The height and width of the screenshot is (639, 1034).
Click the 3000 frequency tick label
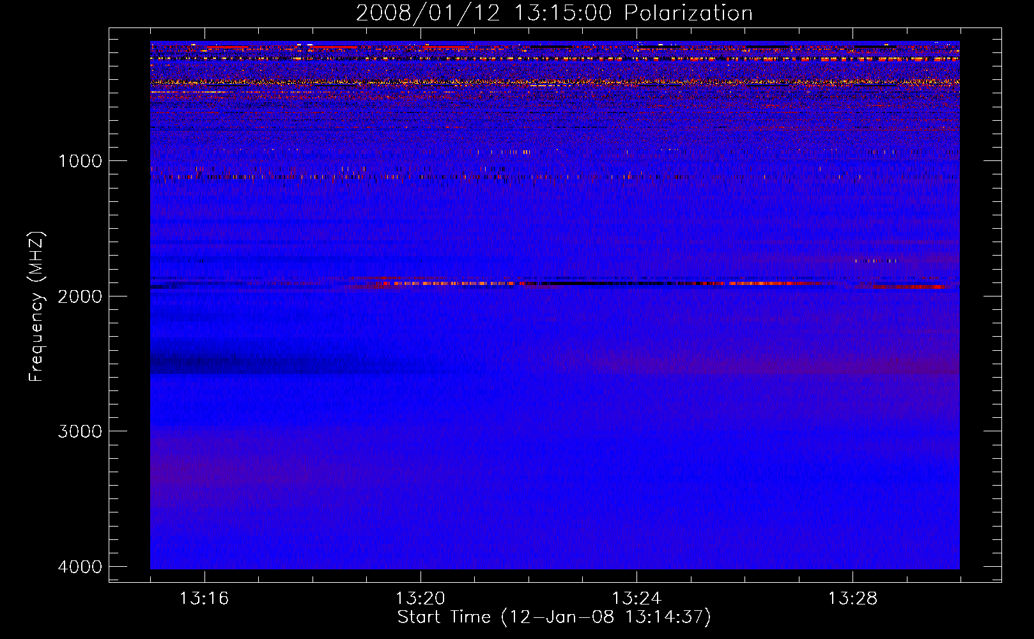click(80, 431)
